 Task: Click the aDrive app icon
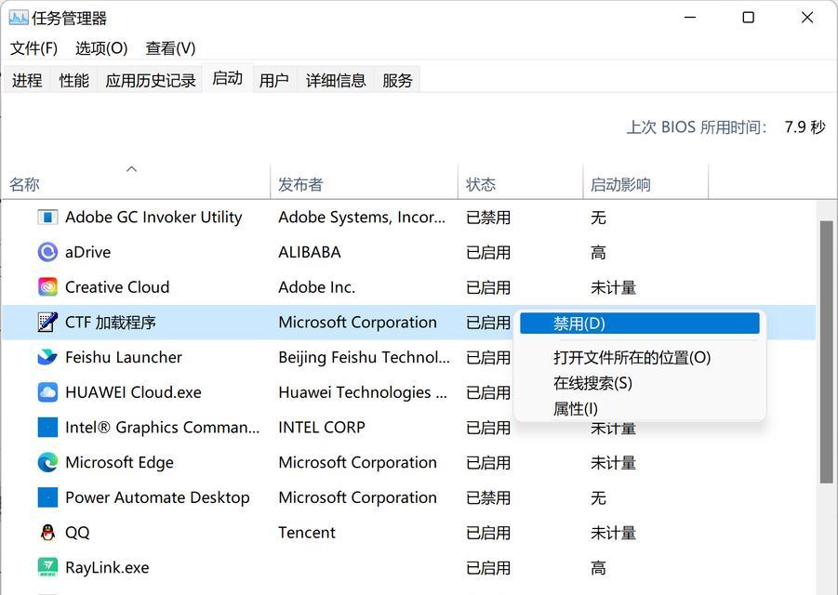pyautogui.click(x=47, y=252)
